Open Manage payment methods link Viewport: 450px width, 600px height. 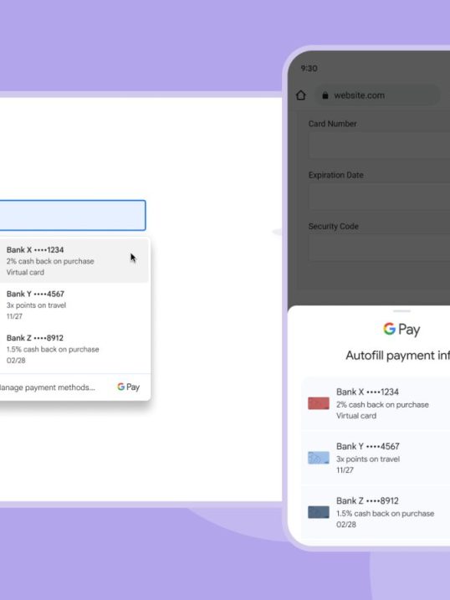coord(47,387)
